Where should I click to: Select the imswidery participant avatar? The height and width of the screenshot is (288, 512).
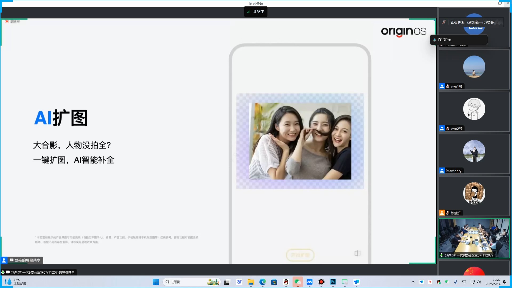point(474,151)
